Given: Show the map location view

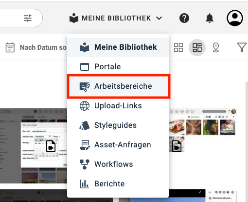Looking at the screenshot, I should [216, 47].
